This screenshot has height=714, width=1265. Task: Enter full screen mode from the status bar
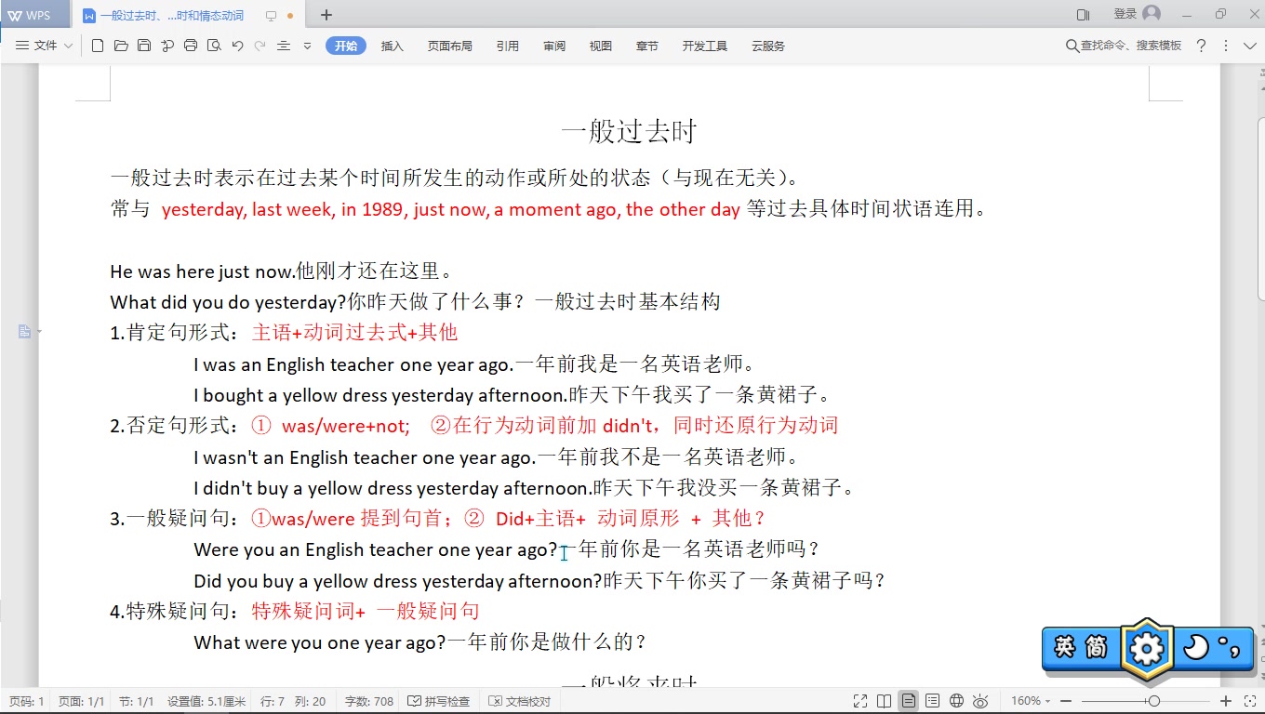point(859,701)
